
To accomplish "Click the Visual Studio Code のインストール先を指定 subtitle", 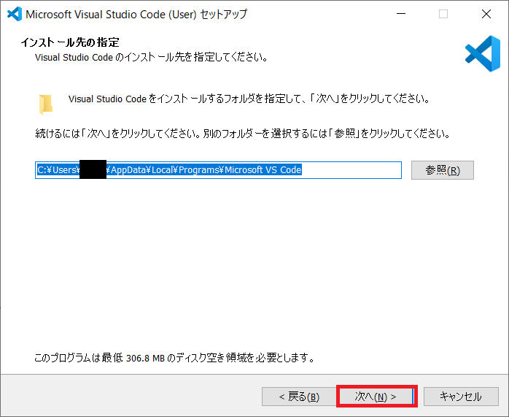I will (151, 58).
